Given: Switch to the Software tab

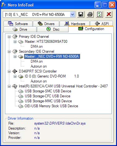Looking at the screenshot, I should [18, 24].
